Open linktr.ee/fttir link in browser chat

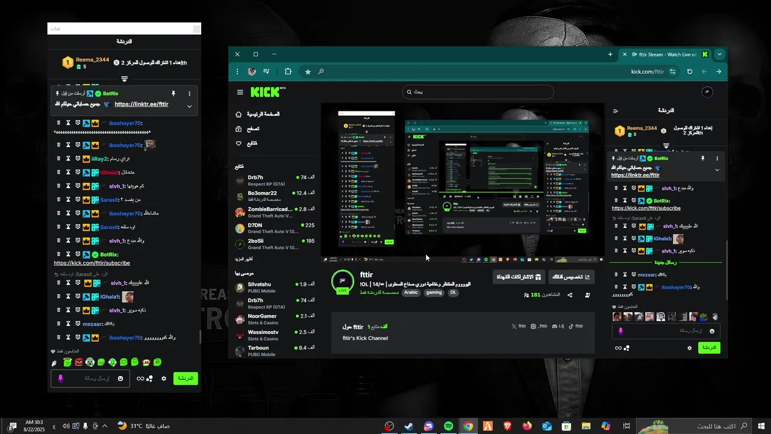coord(635,175)
